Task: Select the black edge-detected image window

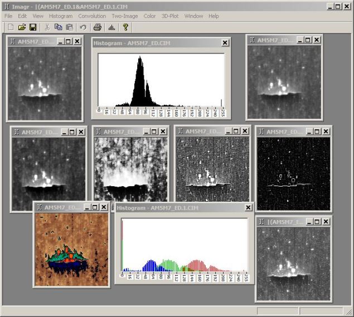Action: point(293,174)
